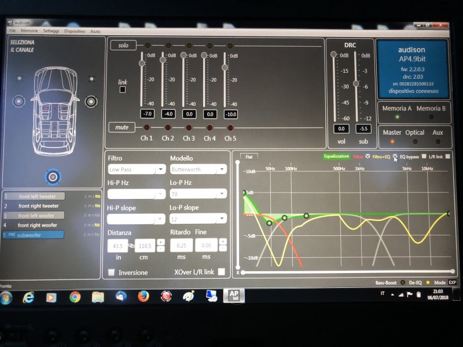463x347 pixels.
Task: Mute channel Ch 2
Action: tap(168, 127)
